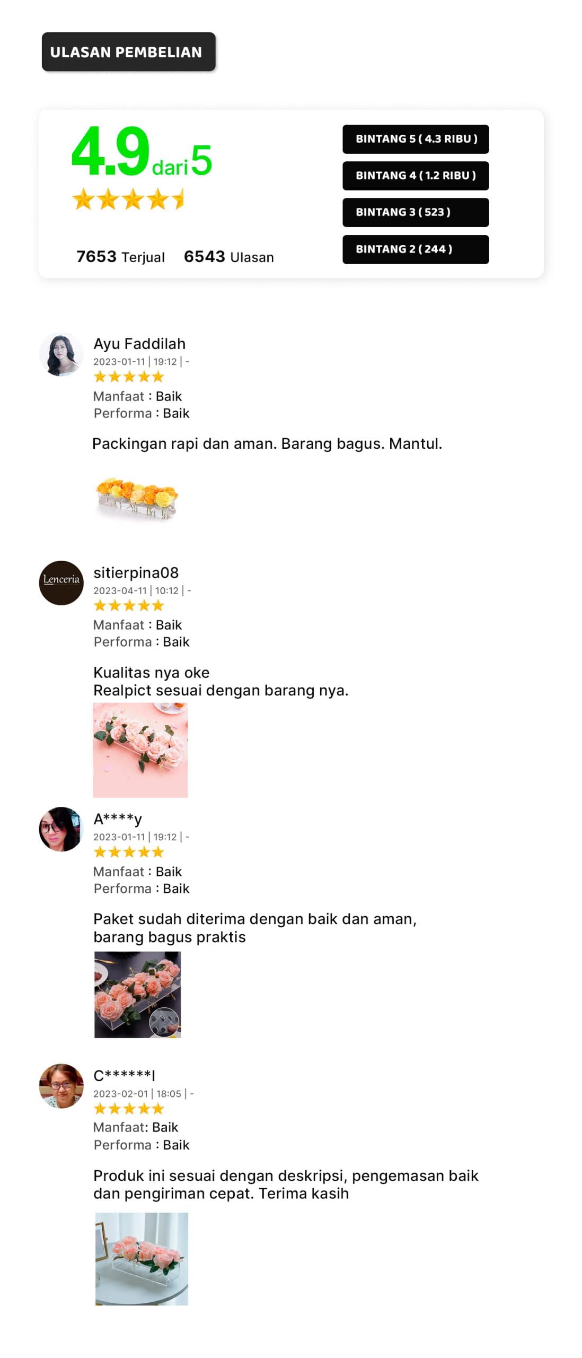This screenshot has height=1358, width=582.
Task: View A****y's review photo on dark background
Action: pos(138,995)
